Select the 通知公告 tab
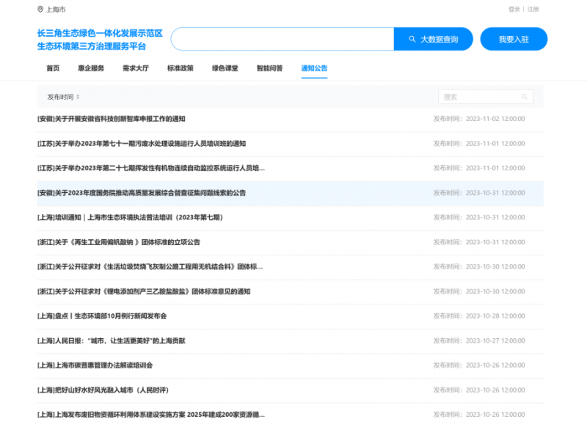This screenshot has height=427, width=587. tap(314, 68)
